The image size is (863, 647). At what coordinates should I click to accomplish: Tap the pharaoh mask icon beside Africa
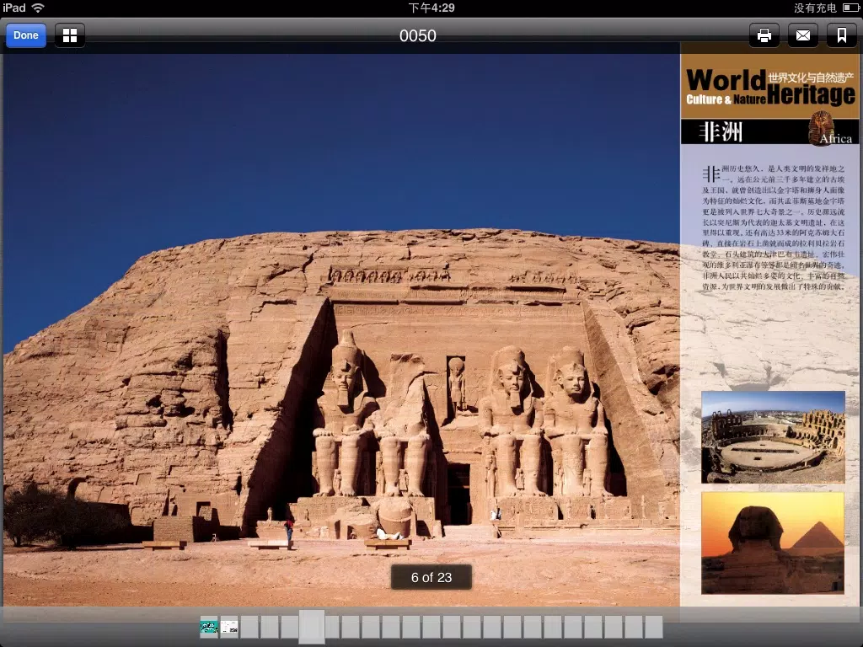[820, 128]
